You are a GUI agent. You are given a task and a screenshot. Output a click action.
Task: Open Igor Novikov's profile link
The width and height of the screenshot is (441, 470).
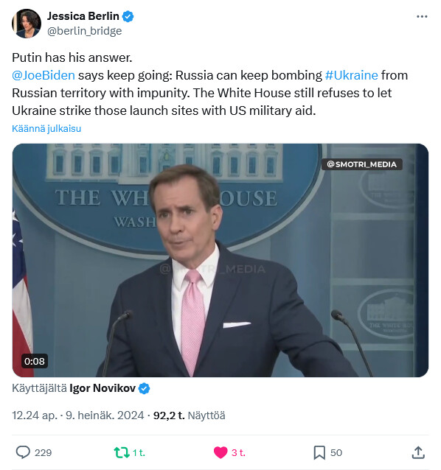pyautogui.click(x=103, y=388)
